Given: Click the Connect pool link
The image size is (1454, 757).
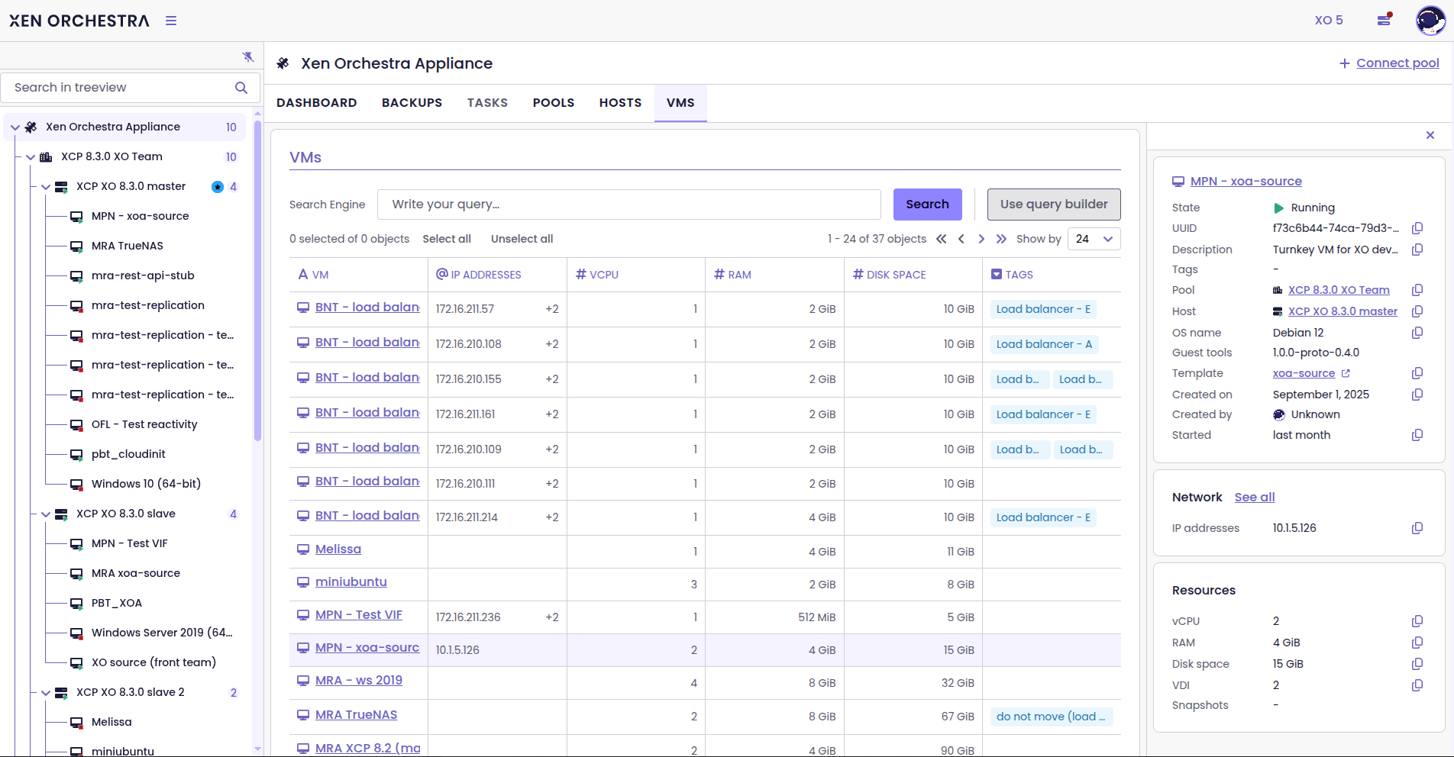Looking at the screenshot, I should pos(1397,63).
